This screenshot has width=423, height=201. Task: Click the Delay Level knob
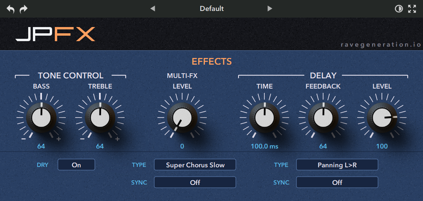coord(382,118)
